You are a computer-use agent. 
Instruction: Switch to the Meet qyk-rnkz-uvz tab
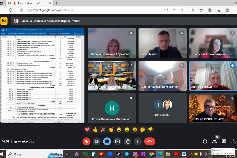point(29,3)
